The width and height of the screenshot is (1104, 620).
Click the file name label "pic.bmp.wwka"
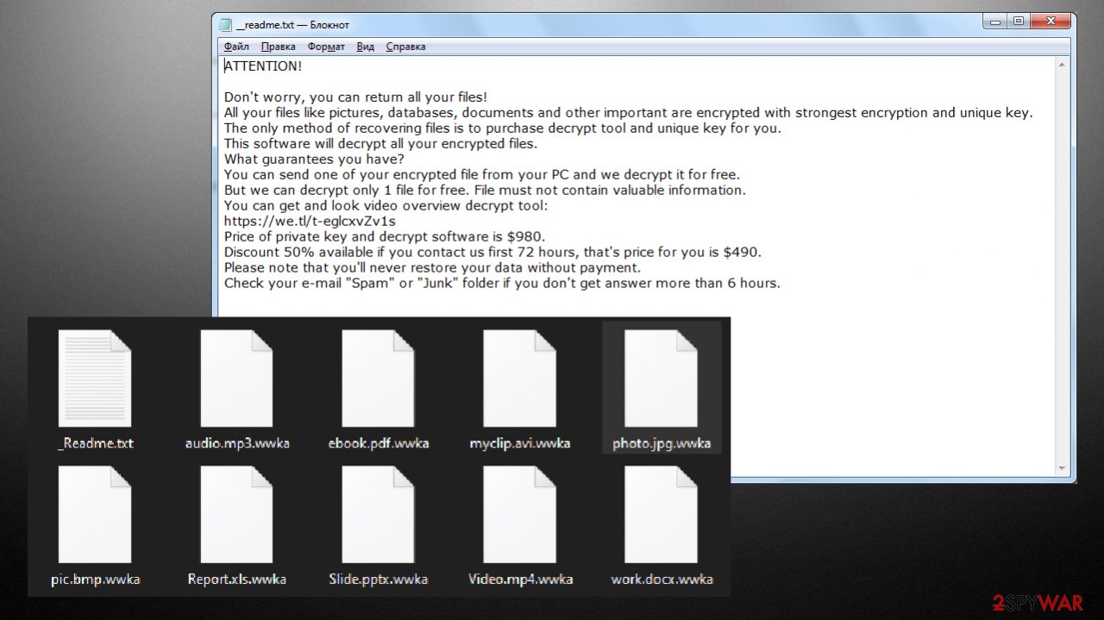95,579
